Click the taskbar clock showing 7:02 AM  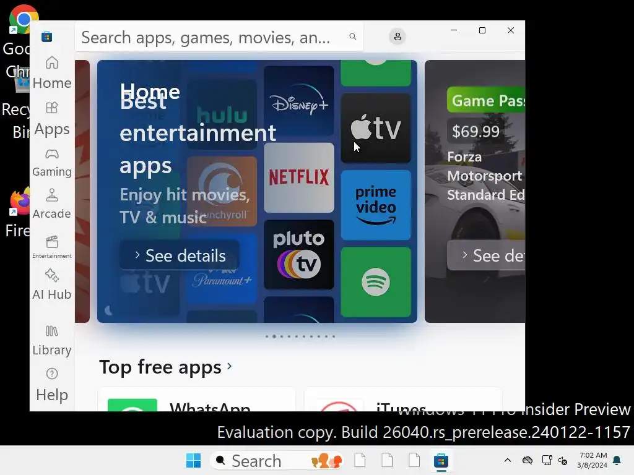pos(593,460)
